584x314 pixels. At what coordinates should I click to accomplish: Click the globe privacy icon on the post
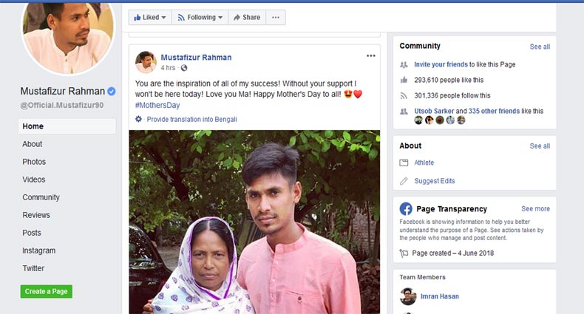tap(184, 69)
